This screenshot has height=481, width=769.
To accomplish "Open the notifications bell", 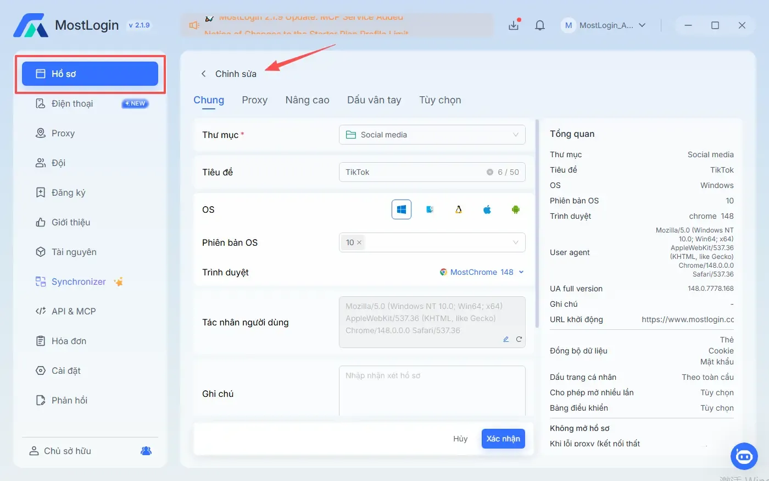I will 540,25.
